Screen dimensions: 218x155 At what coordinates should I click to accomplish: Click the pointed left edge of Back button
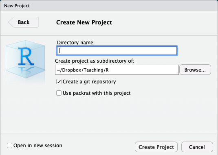11,22
